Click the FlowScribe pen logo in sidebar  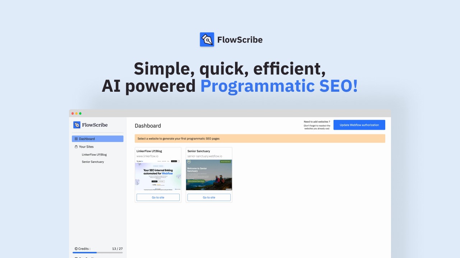(x=77, y=125)
